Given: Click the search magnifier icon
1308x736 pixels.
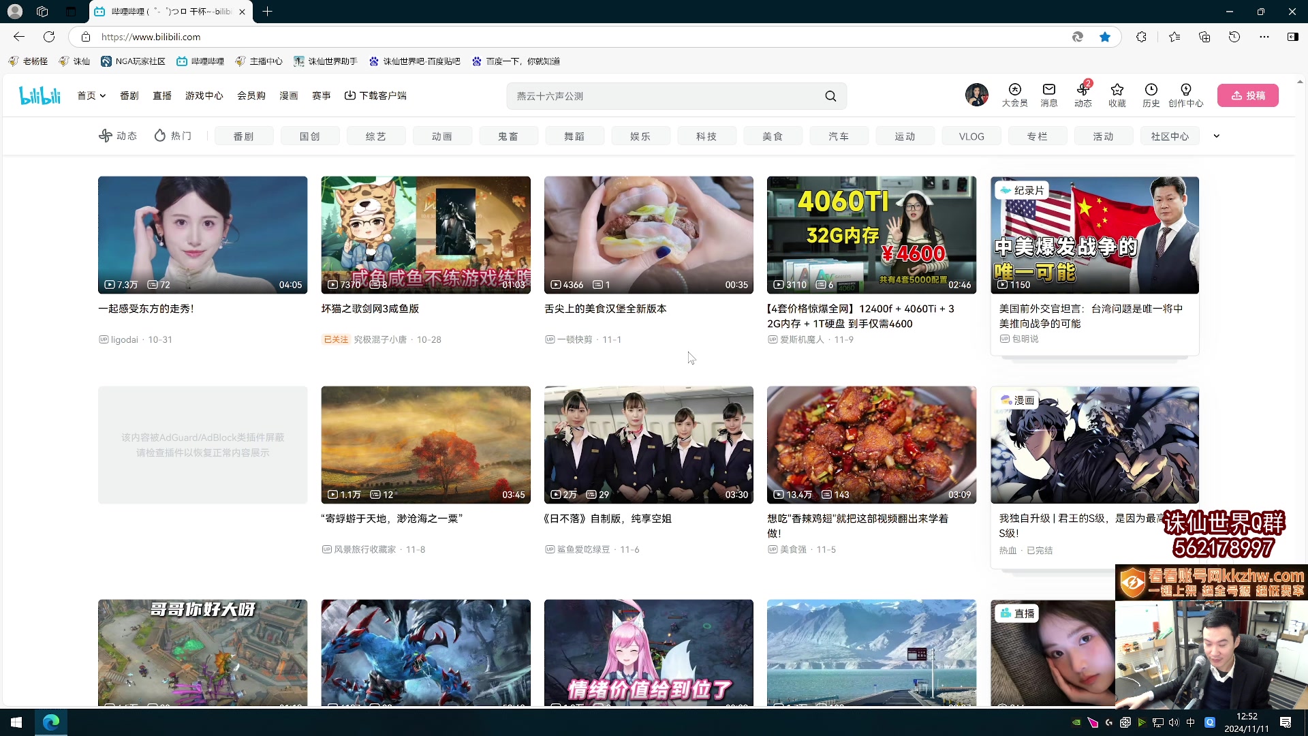Looking at the screenshot, I should tap(830, 95).
